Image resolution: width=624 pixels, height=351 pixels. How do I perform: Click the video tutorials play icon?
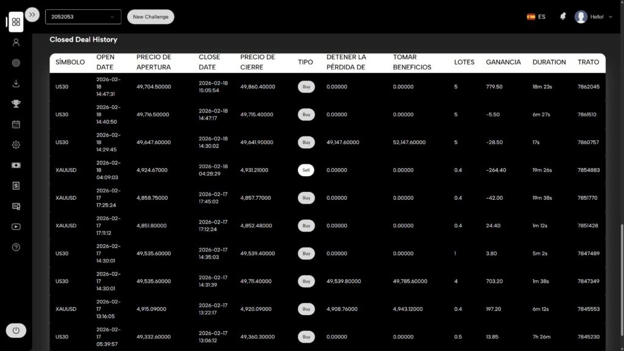tap(16, 227)
